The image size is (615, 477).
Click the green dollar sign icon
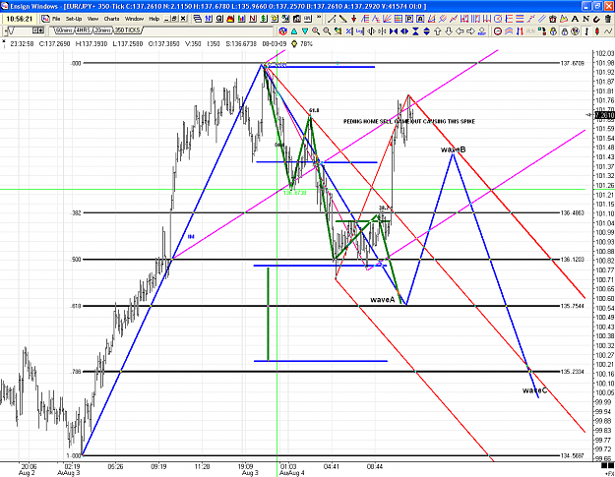[x=264, y=19]
